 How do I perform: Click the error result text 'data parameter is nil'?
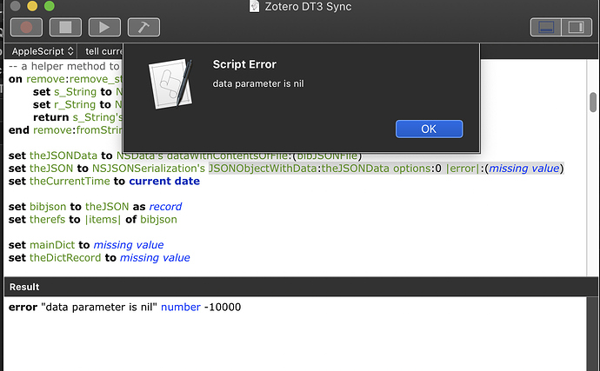[x=101, y=307]
